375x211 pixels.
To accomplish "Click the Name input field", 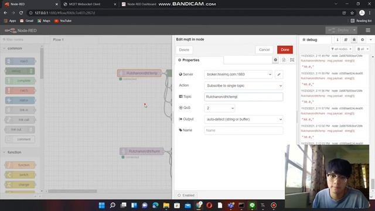I will coord(244,130).
